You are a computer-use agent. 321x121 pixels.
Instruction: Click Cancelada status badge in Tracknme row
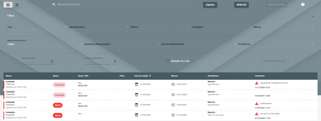click(x=59, y=84)
